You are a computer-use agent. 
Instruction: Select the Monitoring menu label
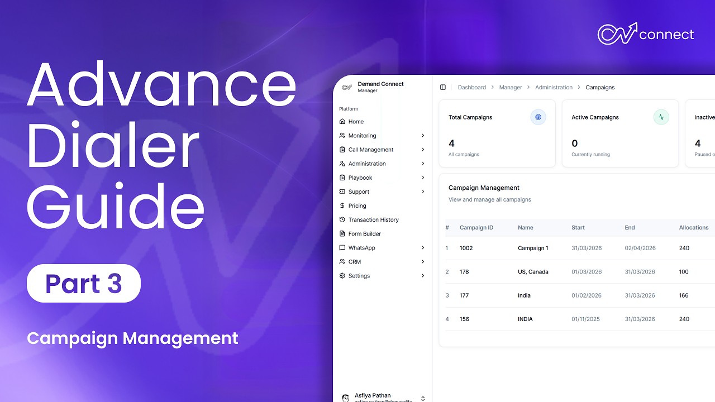click(x=362, y=136)
